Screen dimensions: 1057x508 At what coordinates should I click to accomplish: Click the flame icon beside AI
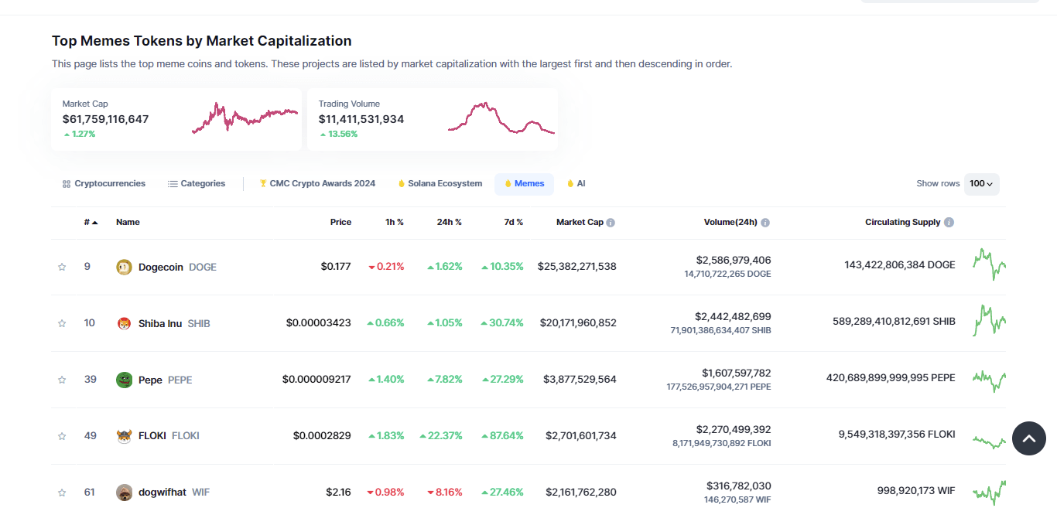(x=570, y=184)
